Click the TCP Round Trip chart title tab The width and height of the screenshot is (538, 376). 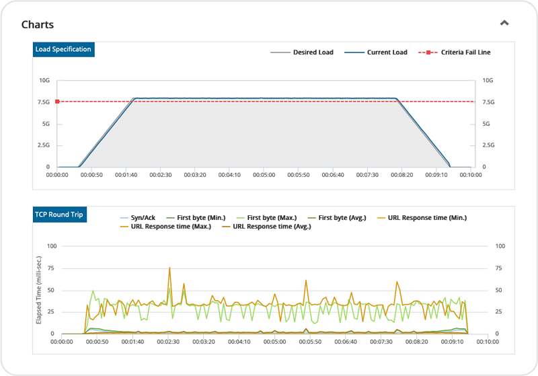[59, 215]
